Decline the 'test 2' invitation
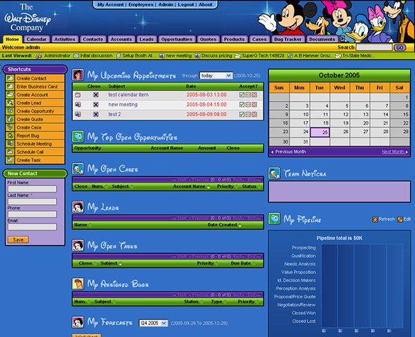The image size is (415, 337). tap(255, 114)
